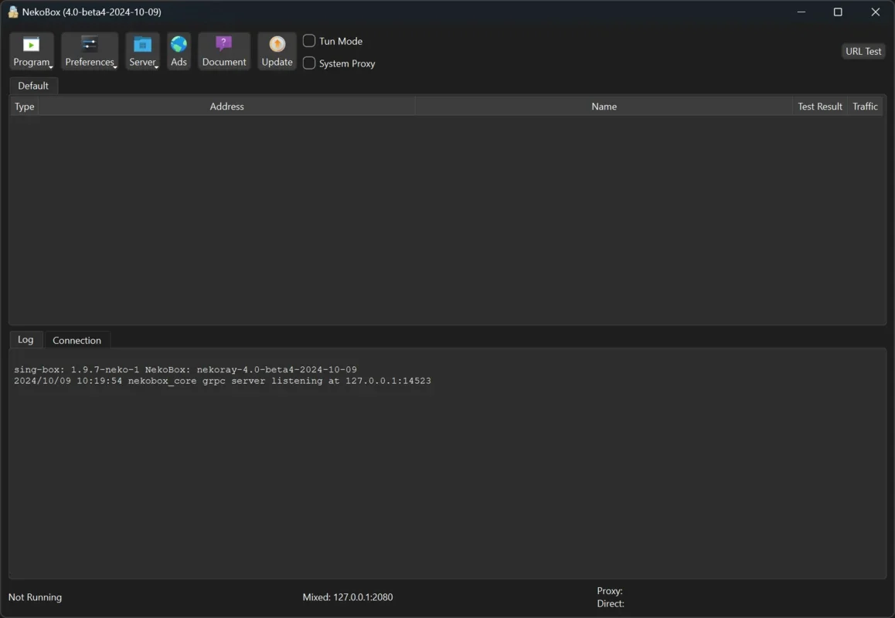Switch to the Connection tab

77,340
